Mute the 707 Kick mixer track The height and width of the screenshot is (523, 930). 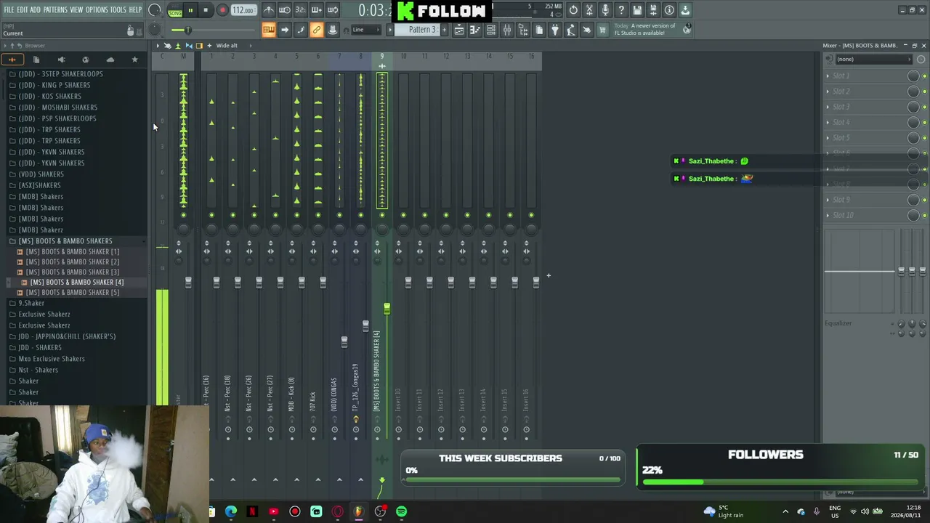(318, 215)
